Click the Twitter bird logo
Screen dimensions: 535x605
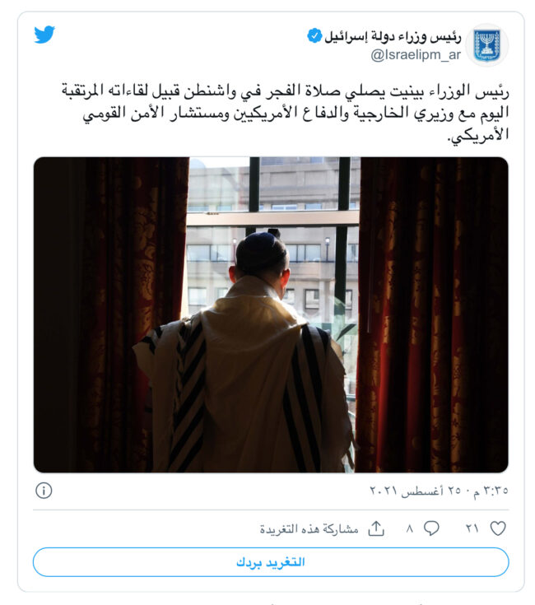[44, 35]
